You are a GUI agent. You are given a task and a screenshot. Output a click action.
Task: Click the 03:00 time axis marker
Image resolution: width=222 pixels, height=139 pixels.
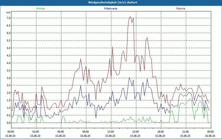pyautogui.click(x=36, y=132)
